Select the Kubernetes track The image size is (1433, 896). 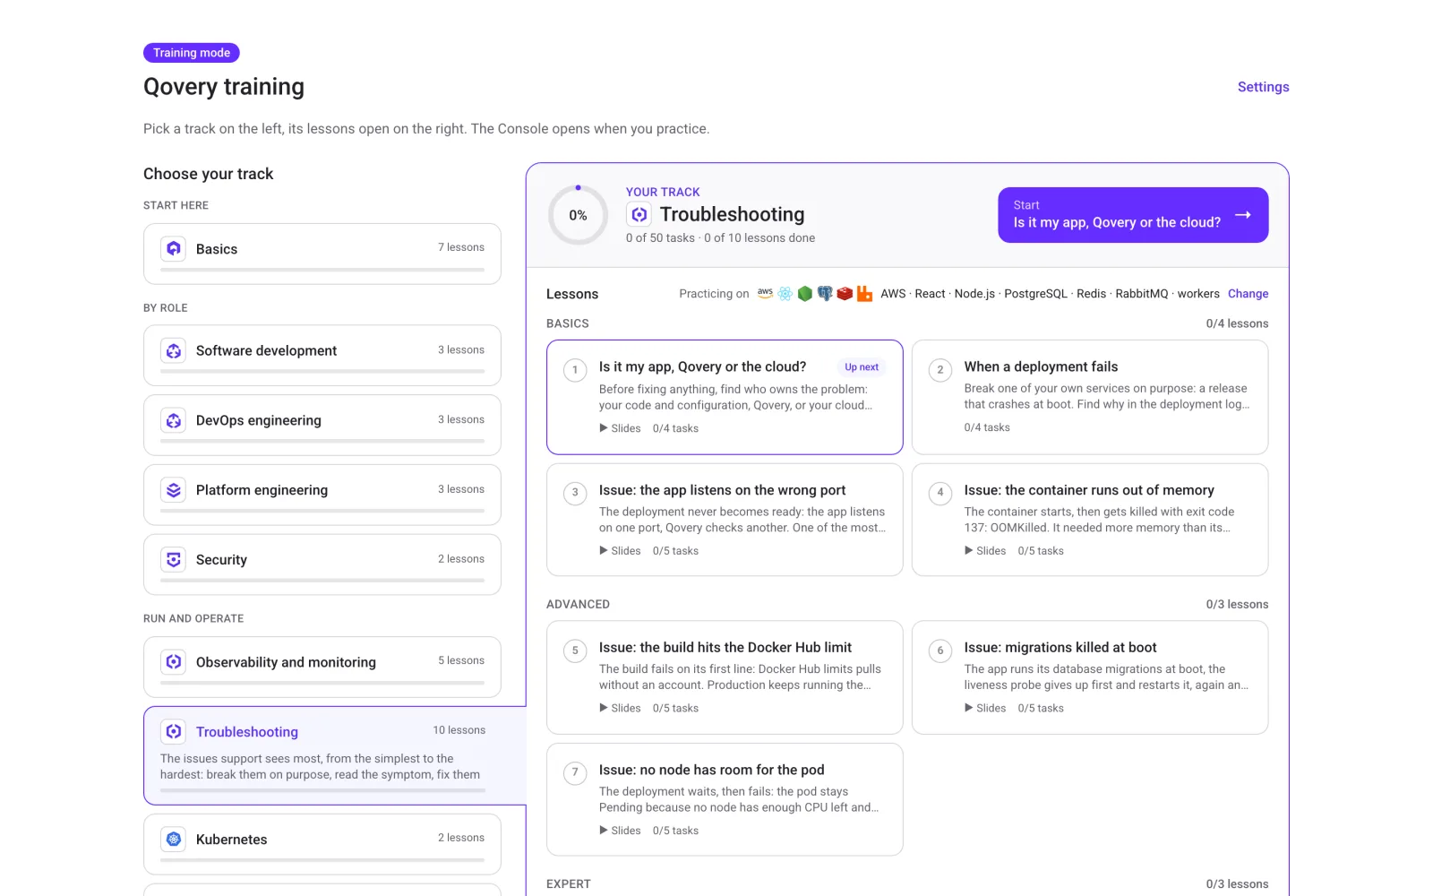tap(322, 844)
